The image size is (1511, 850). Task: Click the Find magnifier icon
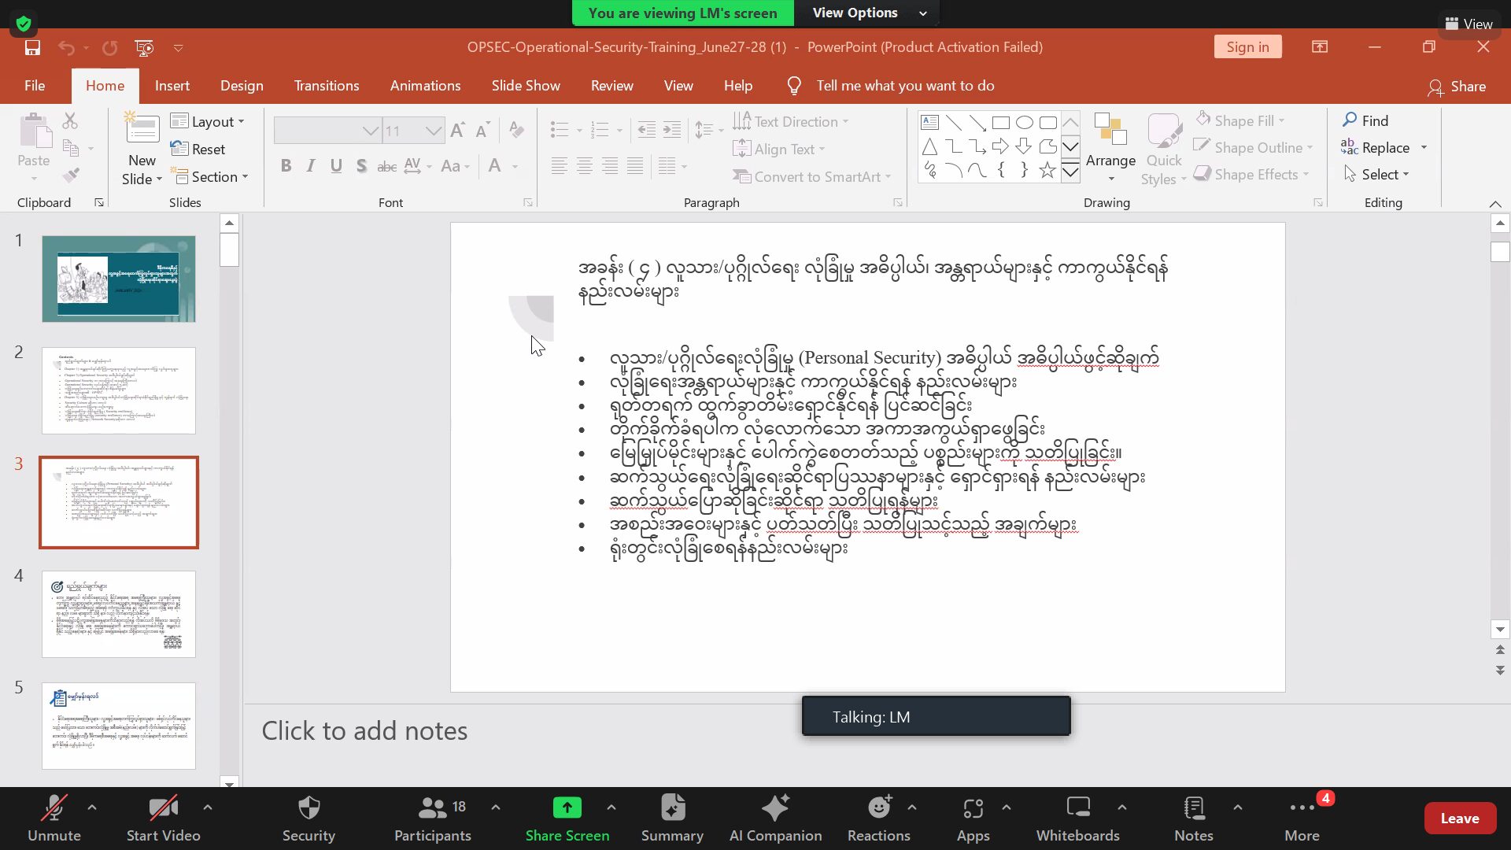[x=1350, y=120]
